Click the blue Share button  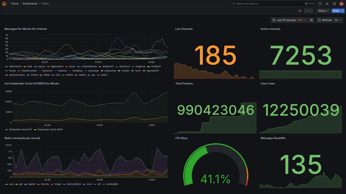coord(336,11)
